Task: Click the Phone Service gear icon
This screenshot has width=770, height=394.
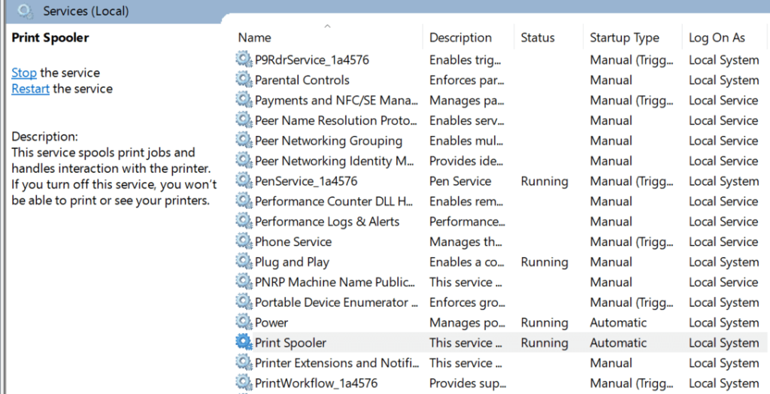Action: coord(244,242)
